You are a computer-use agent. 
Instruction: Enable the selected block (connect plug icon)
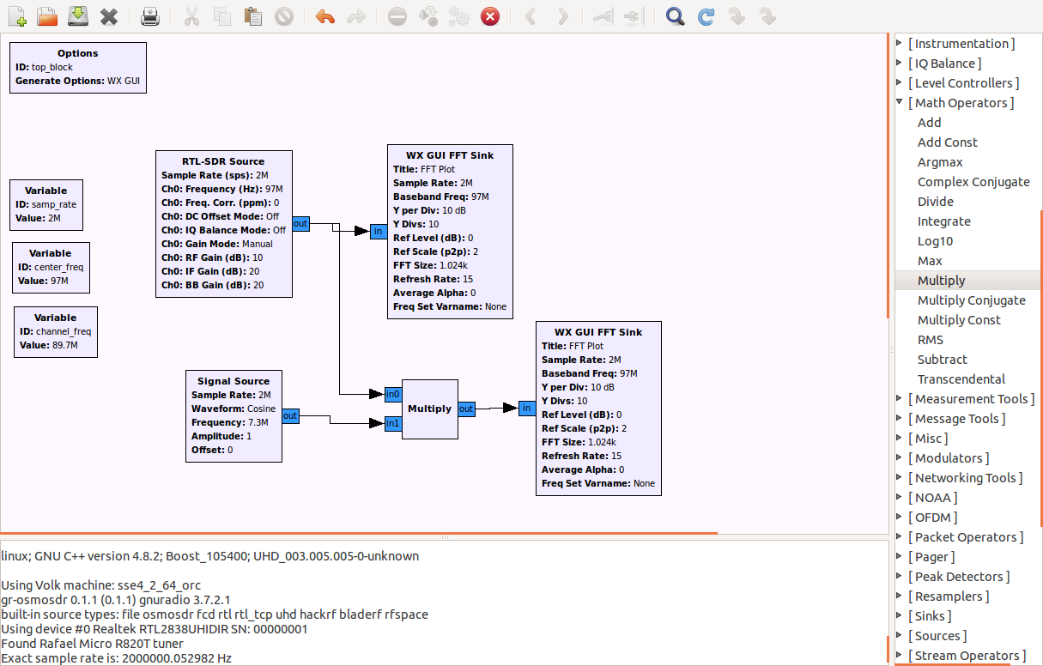(x=603, y=16)
